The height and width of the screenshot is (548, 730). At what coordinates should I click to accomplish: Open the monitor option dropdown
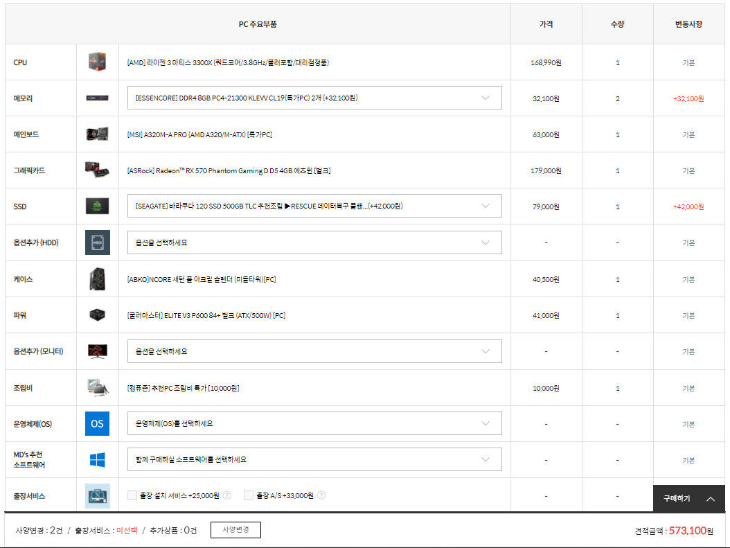314,351
